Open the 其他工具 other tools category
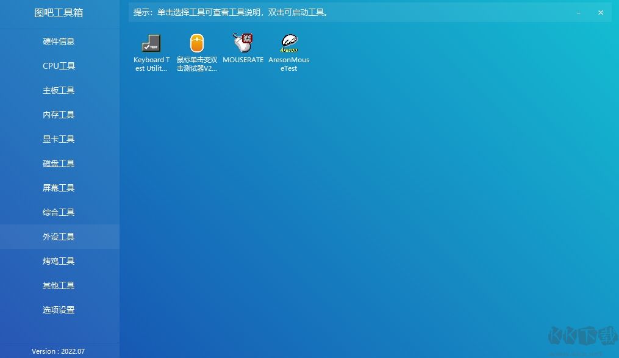Screen dimensions: 619x358 [x=59, y=285]
